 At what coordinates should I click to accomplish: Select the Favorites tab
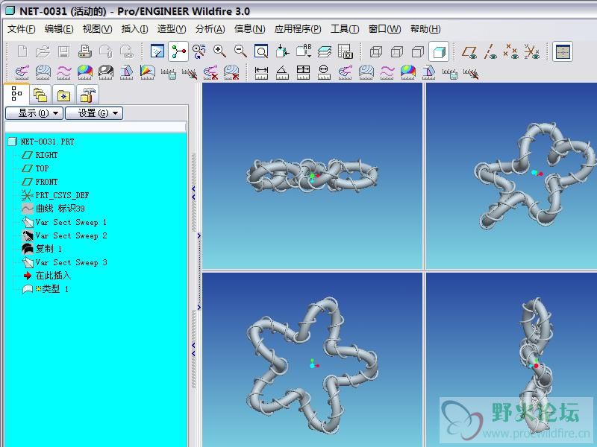coord(63,95)
